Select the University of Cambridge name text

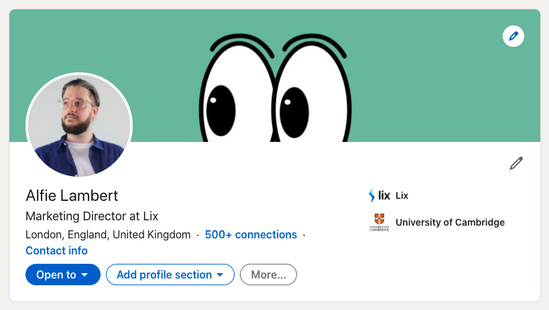(x=450, y=222)
